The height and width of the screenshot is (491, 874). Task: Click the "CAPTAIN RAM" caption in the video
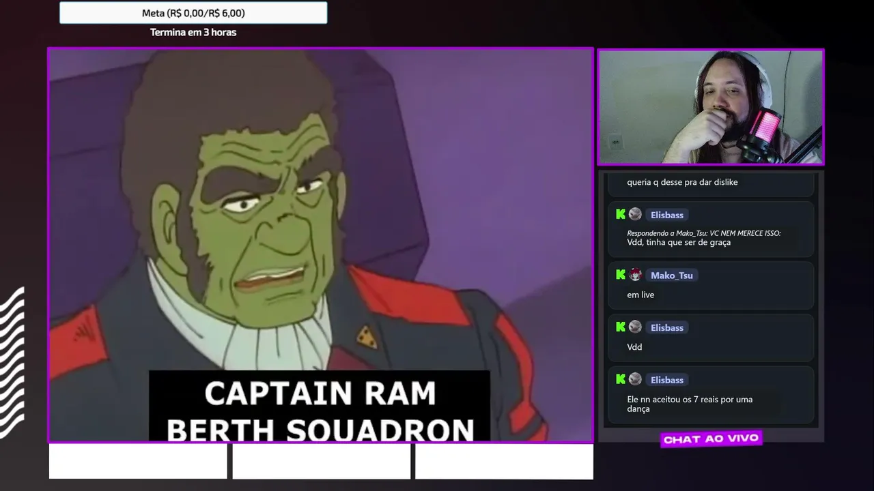pos(320,393)
